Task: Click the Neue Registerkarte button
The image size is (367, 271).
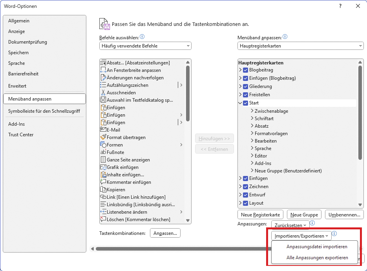Action: 261,214
